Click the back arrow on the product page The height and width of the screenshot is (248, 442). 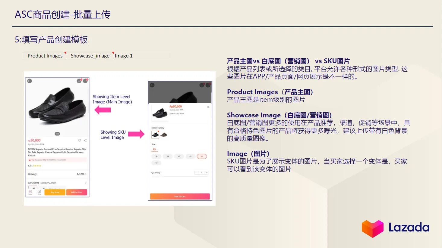tap(29, 81)
